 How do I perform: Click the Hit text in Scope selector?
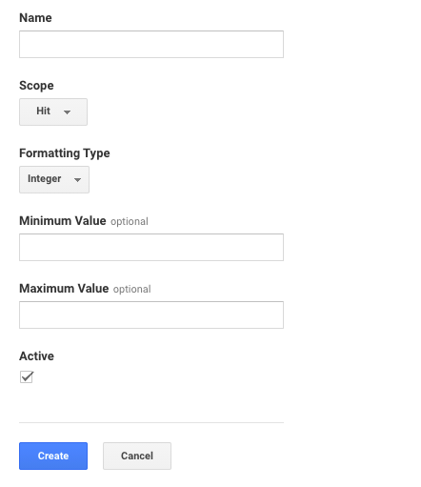click(43, 111)
